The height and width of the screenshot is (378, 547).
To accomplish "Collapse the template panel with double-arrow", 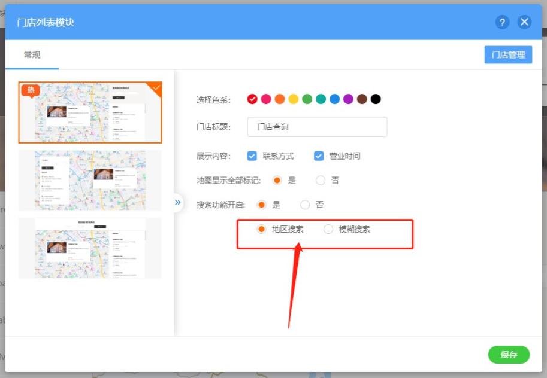I will 177,202.
